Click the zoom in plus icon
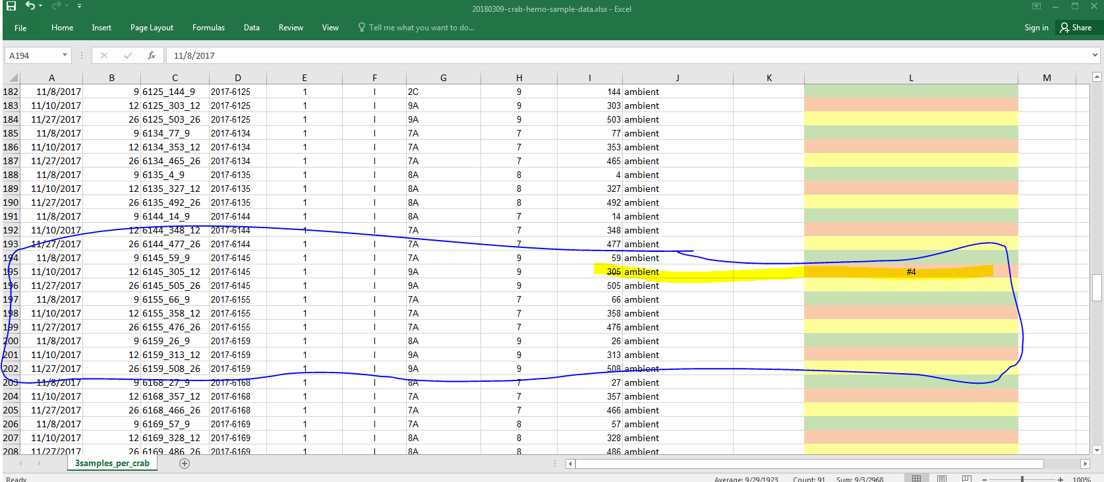This screenshot has width=1104, height=482. 1060,479
